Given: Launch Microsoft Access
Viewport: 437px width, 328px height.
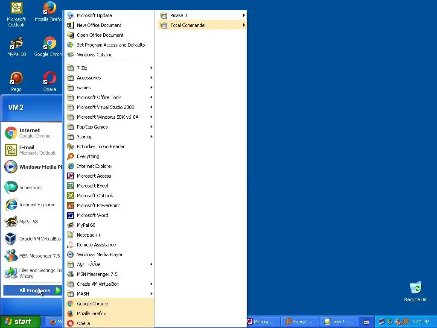Looking at the screenshot, I should (x=109, y=176).
